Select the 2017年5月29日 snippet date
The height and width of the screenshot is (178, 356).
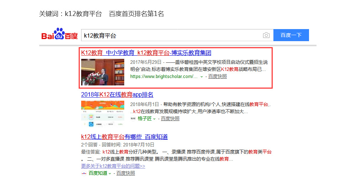(x=146, y=62)
